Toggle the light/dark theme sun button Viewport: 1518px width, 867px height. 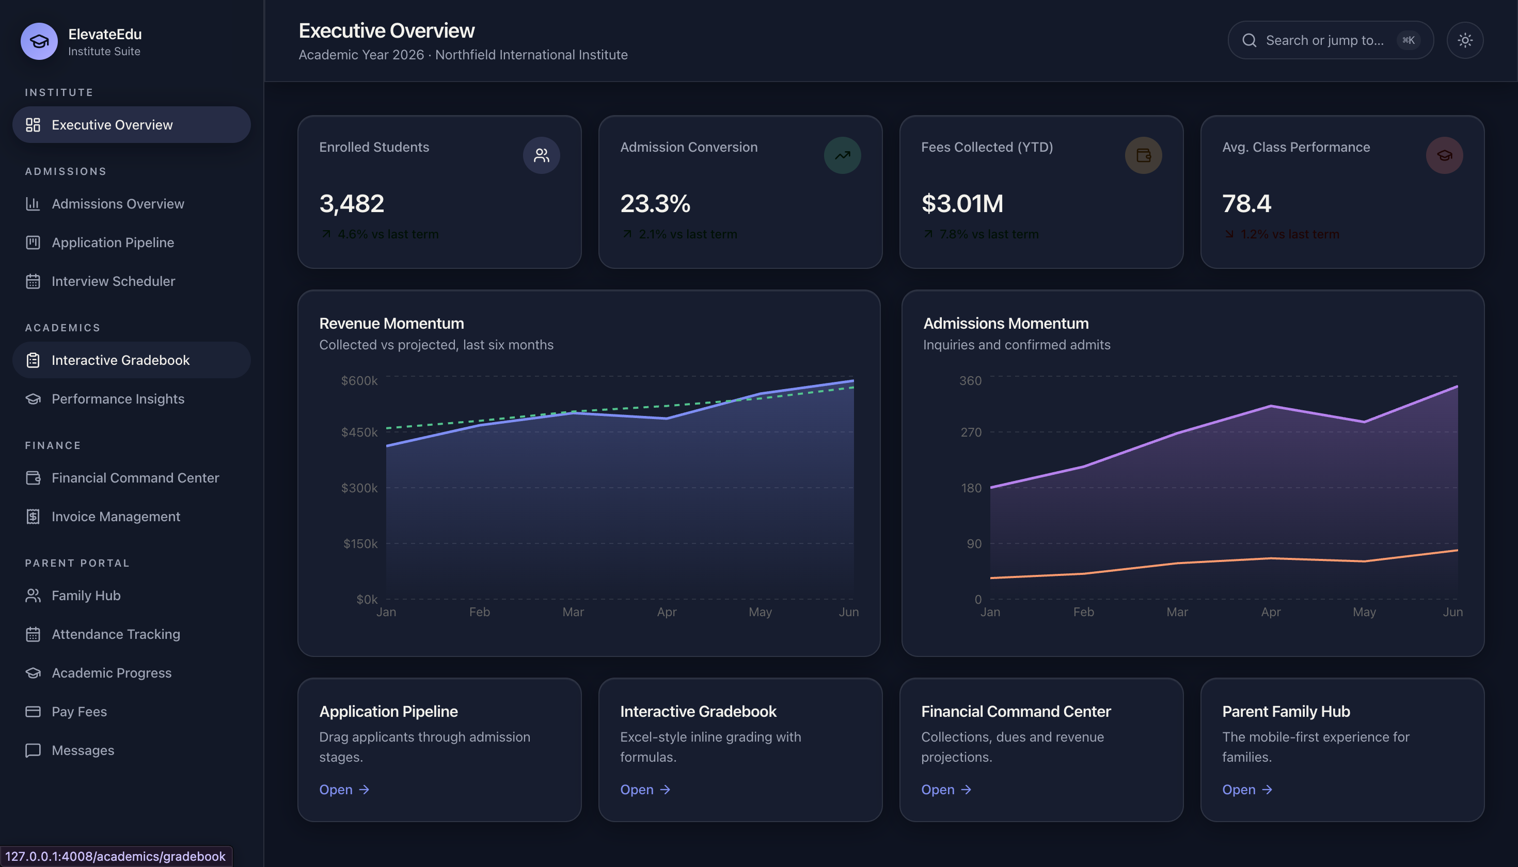[x=1465, y=40]
